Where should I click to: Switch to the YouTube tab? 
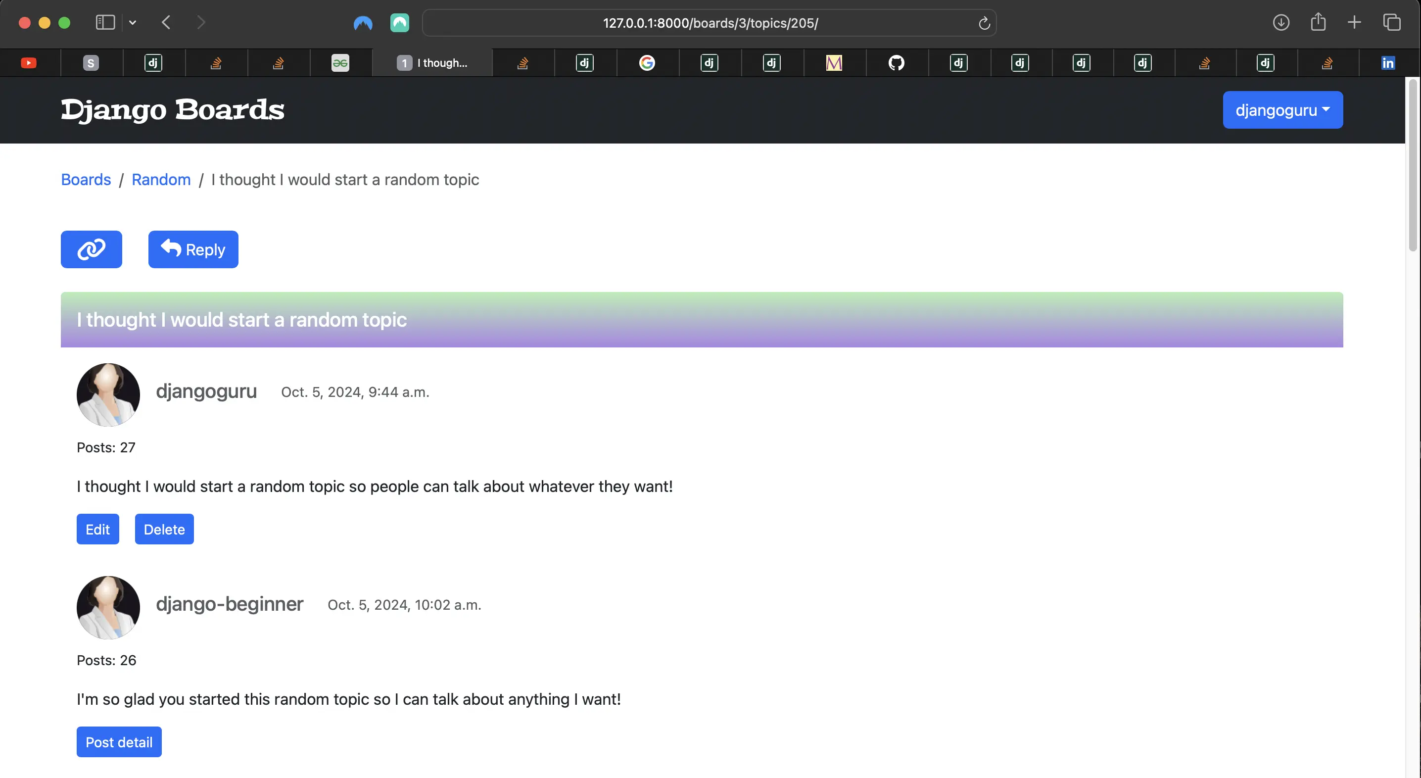[29, 63]
